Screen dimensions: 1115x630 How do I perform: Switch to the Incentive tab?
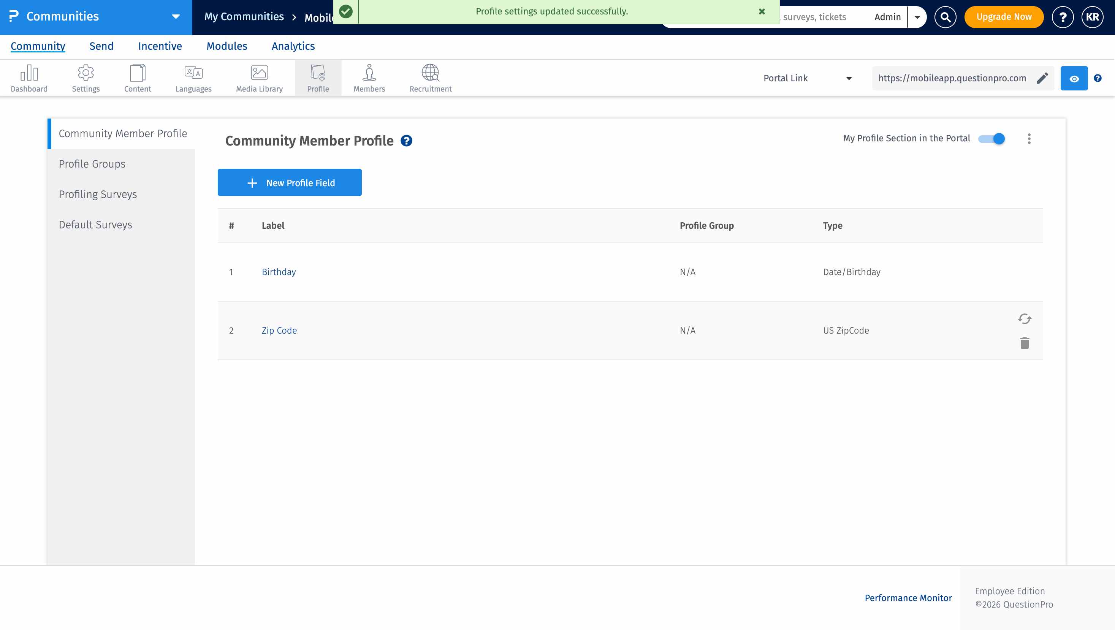160,46
